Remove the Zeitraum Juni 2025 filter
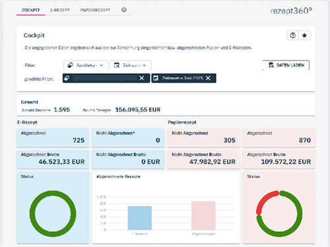The image size is (330, 247). click(208, 78)
